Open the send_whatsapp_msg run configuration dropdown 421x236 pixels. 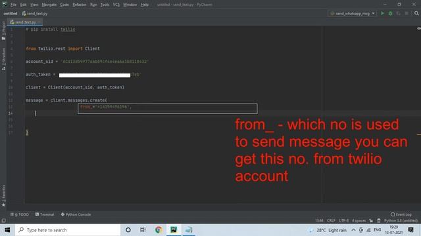click(x=353, y=13)
